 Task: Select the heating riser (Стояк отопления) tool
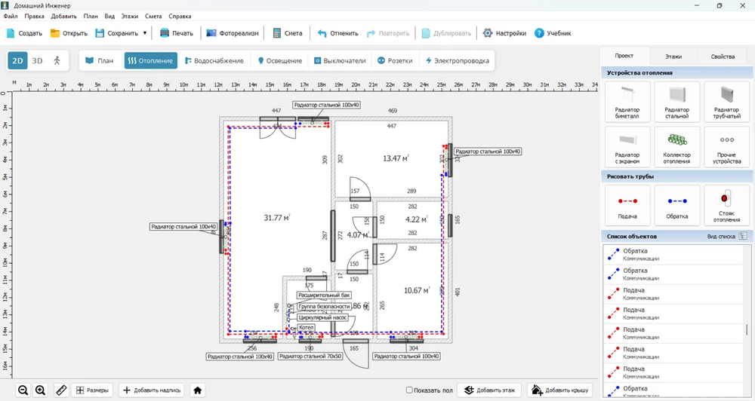726,204
